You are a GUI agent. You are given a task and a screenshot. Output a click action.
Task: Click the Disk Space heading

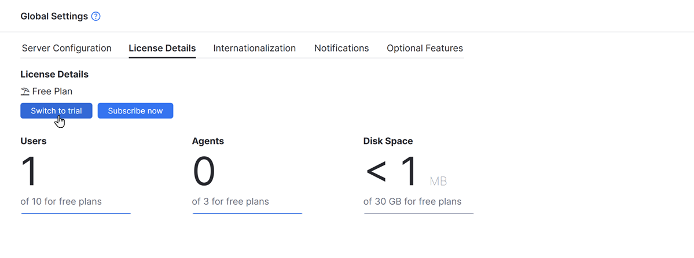click(x=388, y=141)
